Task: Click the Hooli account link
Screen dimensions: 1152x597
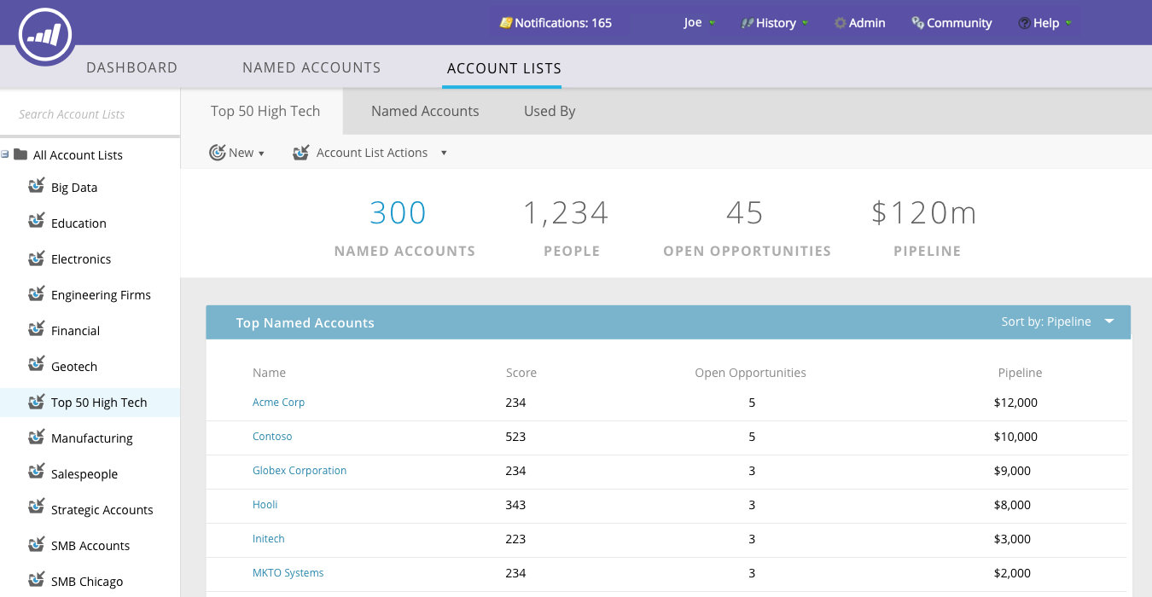Action: [x=265, y=504]
